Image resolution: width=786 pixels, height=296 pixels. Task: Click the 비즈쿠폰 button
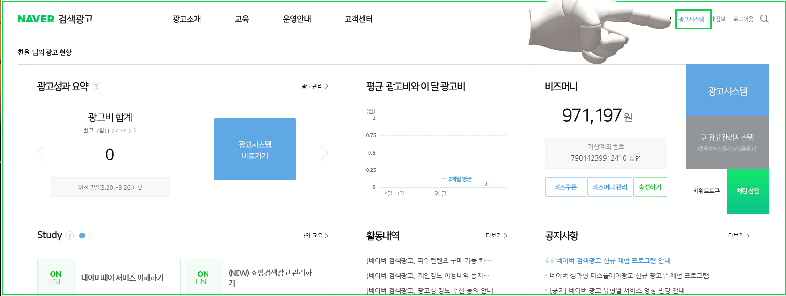click(565, 187)
